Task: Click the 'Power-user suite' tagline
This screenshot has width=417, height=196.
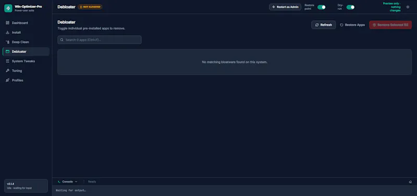Action: point(24,10)
